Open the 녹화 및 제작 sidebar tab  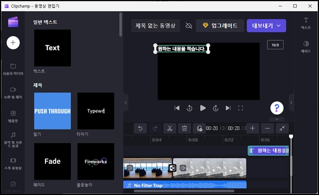[13, 93]
